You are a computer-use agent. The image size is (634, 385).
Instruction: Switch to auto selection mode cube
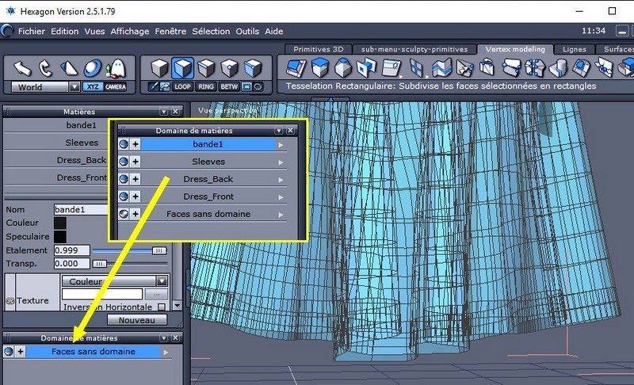tap(253, 68)
